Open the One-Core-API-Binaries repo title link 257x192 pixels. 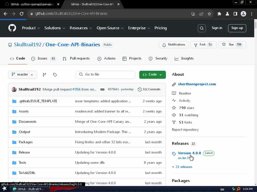tap(73, 44)
